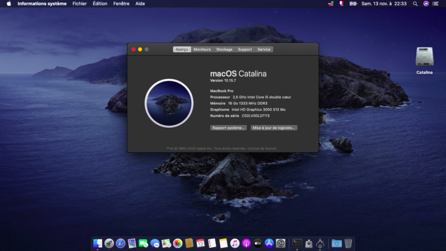This screenshot has width=446, height=251.
Task: Open App Store from the dock
Action: tap(269, 243)
